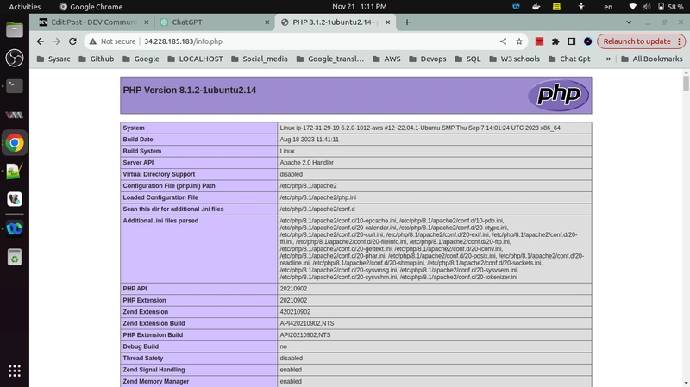Open the LOCALHOST bookmark folder
690x387 pixels.
196,59
